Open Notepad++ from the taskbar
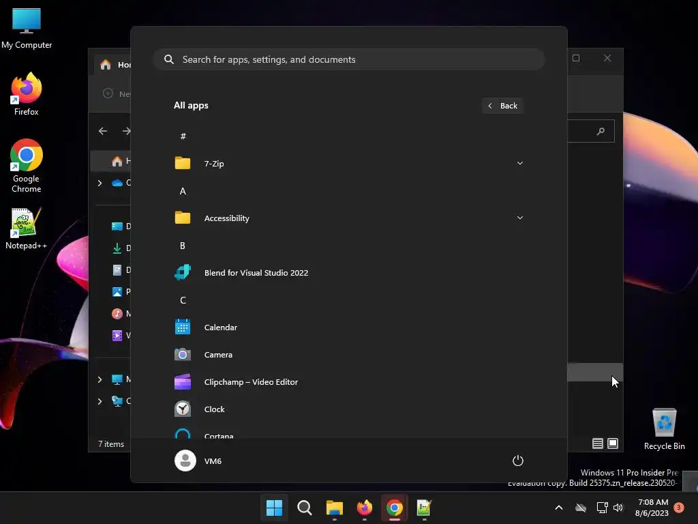The height and width of the screenshot is (524, 698). pyautogui.click(x=424, y=508)
